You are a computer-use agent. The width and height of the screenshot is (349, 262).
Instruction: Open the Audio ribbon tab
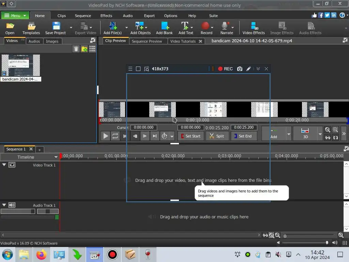(128, 16)
